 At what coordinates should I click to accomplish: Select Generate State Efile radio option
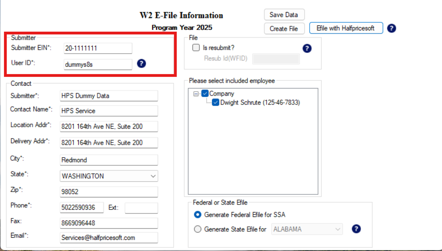pyautogui.click(x=198, y=229)
